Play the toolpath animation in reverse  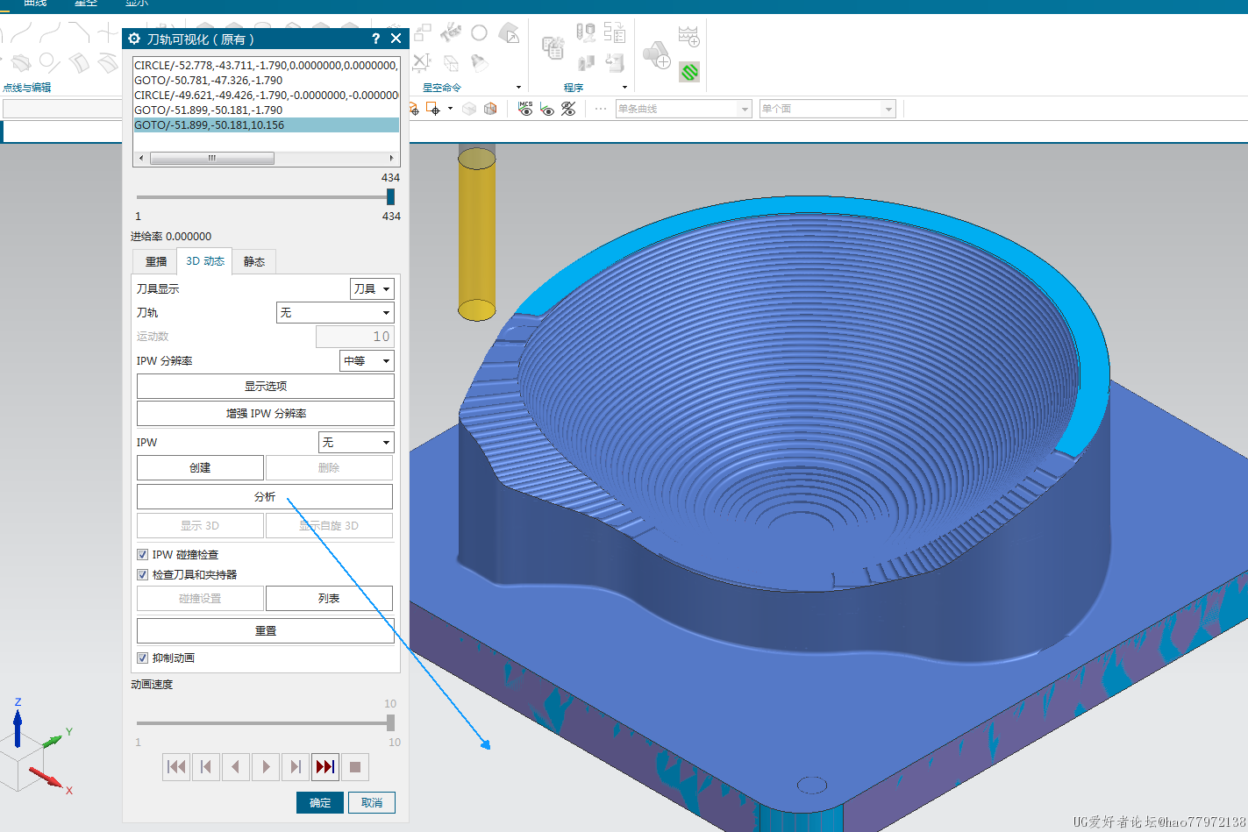(x=236, y=767)
